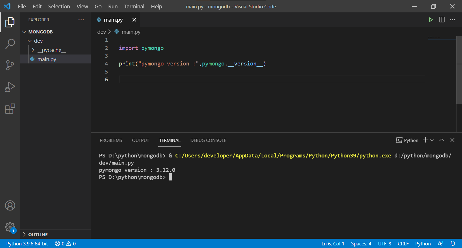
Task: Click terminal output "pymongo version : 3.12.0"
Action: pos(137,170)
